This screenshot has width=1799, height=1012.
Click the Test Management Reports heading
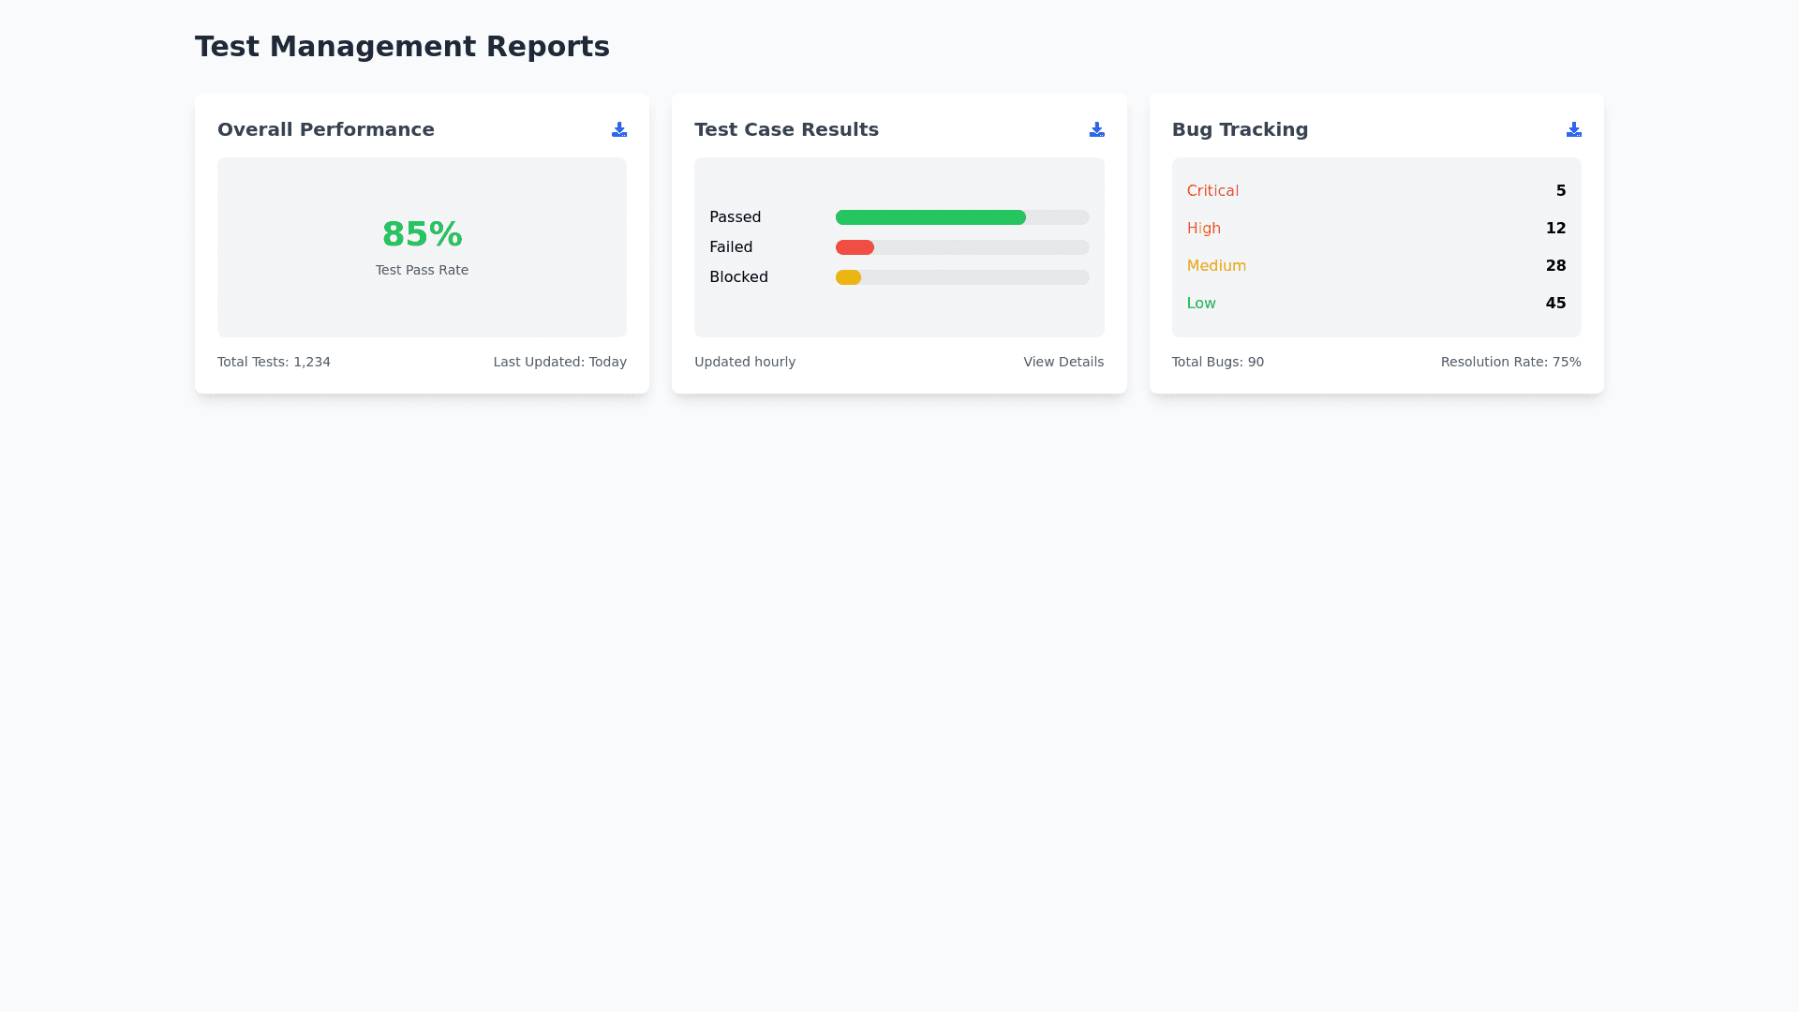(x=402, y=47)
